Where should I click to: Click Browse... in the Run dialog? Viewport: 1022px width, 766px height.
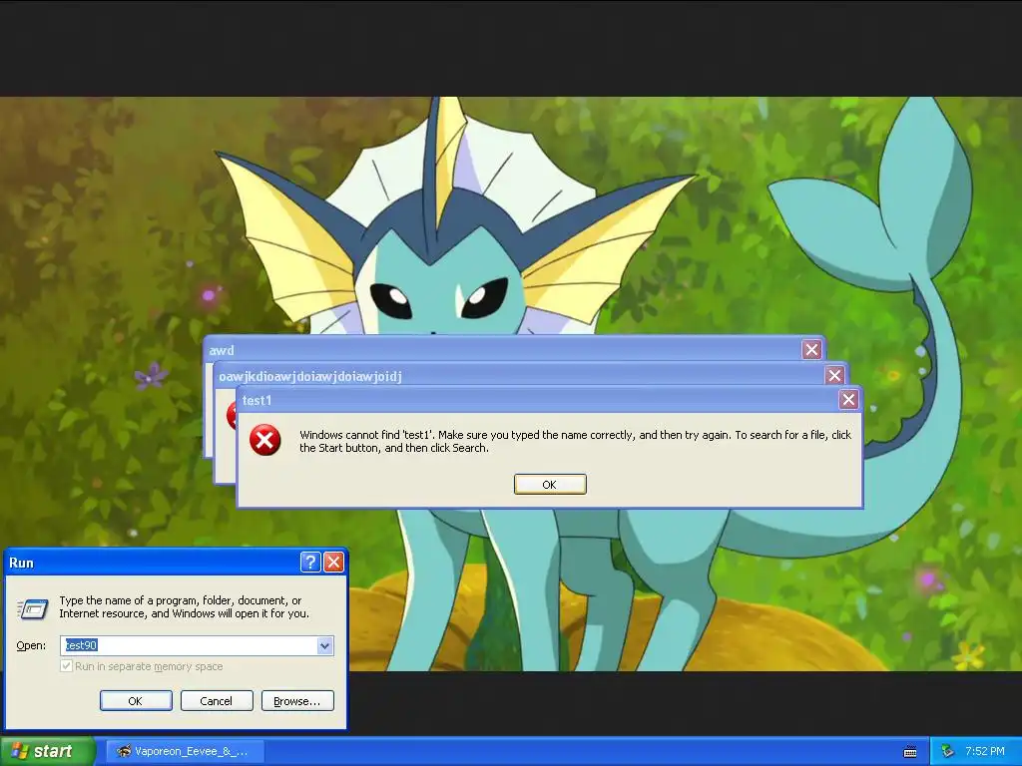click(297, 701)
